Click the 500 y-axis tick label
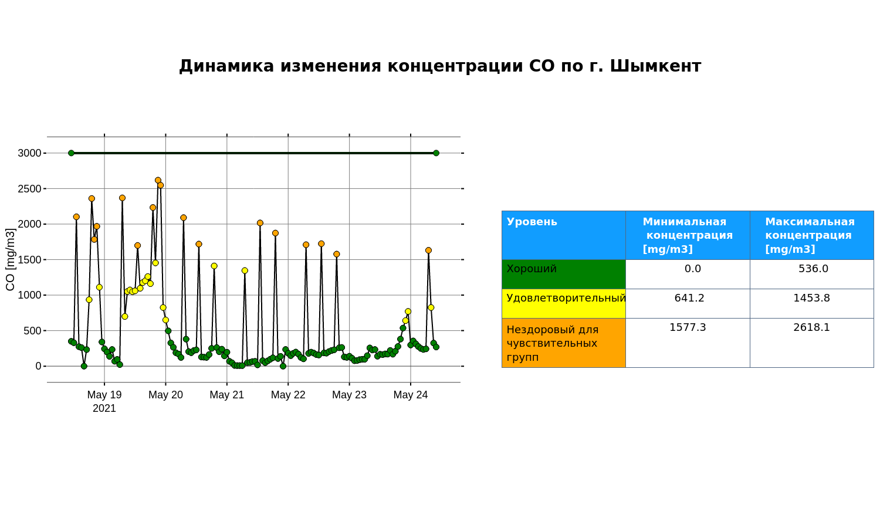 point(32,331)
